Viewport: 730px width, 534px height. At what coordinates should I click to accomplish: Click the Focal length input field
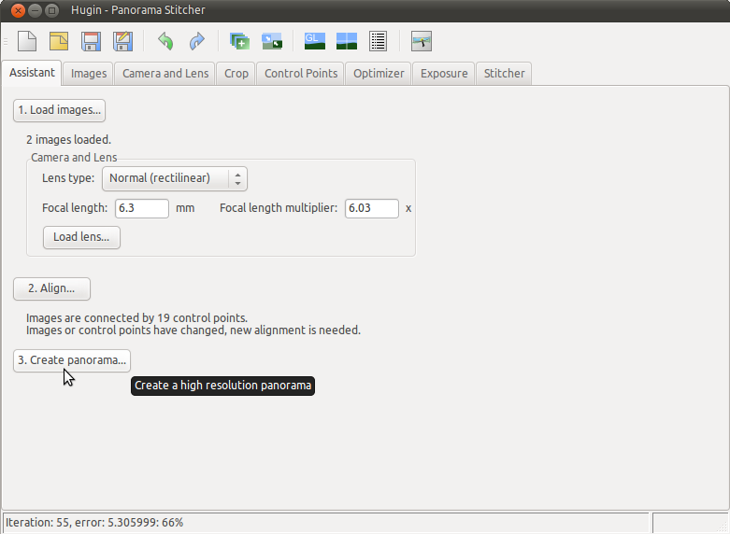pos(142,208)
